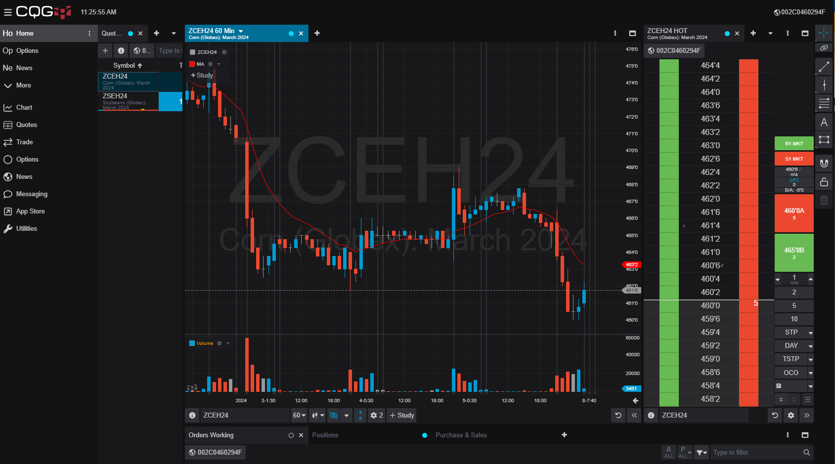835x464 pixels.
Task: Open HOT trader settings gear
Action: coord(791,416)
